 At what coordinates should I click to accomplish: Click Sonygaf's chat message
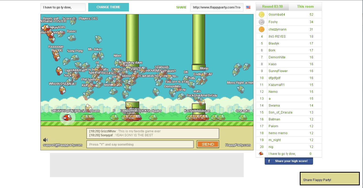coord(121,135)
